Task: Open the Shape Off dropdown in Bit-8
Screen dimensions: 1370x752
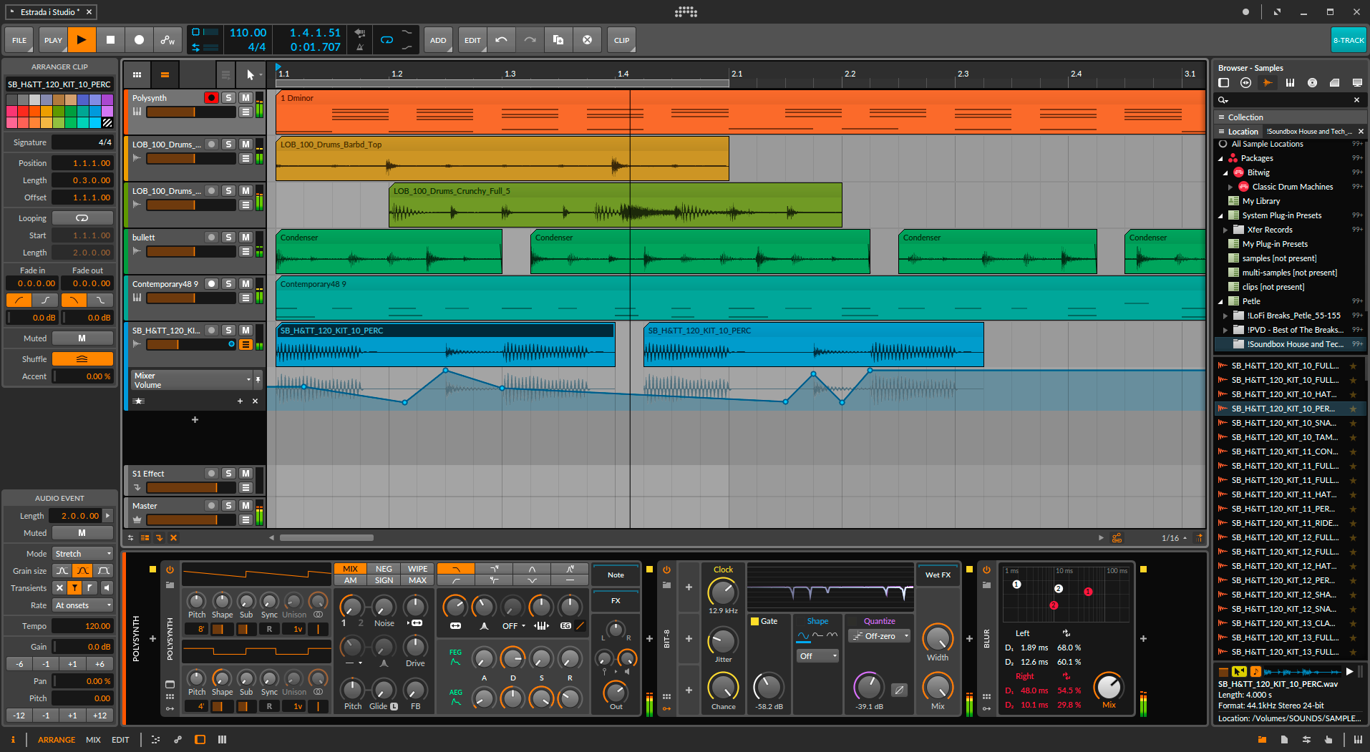Action: click(x=817, y=656)
